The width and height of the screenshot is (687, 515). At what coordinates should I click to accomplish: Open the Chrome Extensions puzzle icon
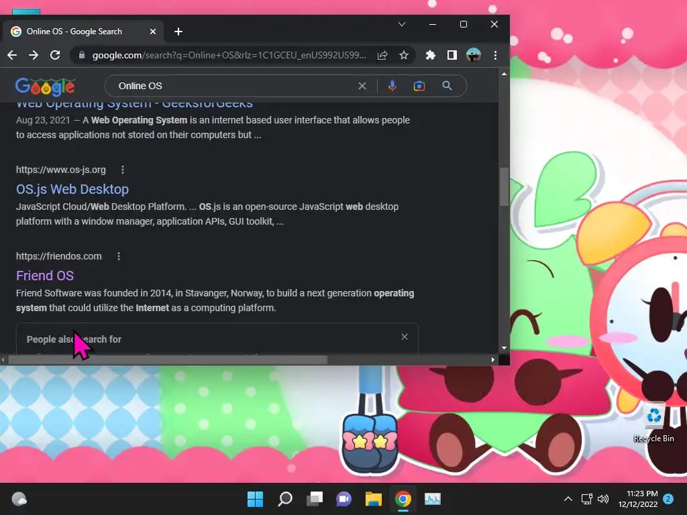[x=431, y=55]
